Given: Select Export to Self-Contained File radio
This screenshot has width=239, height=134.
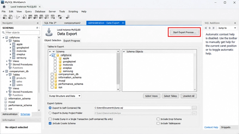Looking at the screenshot, I should 50,108.
